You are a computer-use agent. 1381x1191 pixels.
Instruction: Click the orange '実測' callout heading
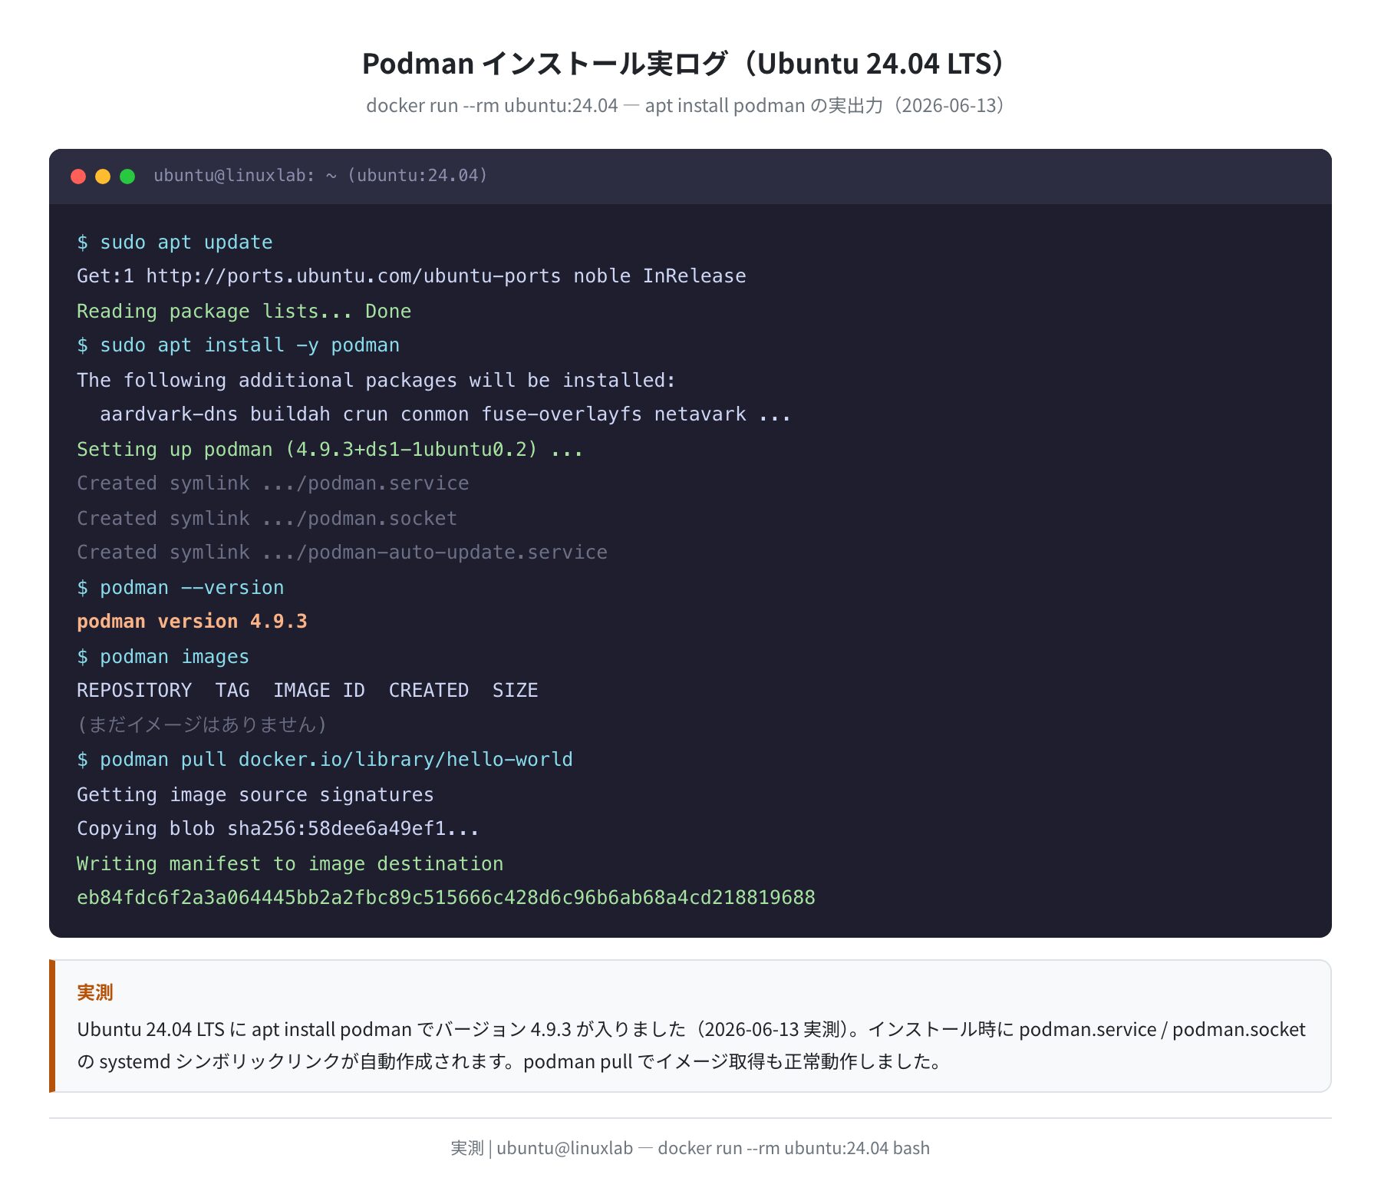pos(95,993)
